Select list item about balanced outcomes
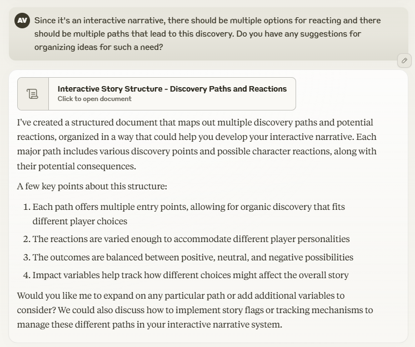Viewport: 415px width, 347px height. (193, 257)
